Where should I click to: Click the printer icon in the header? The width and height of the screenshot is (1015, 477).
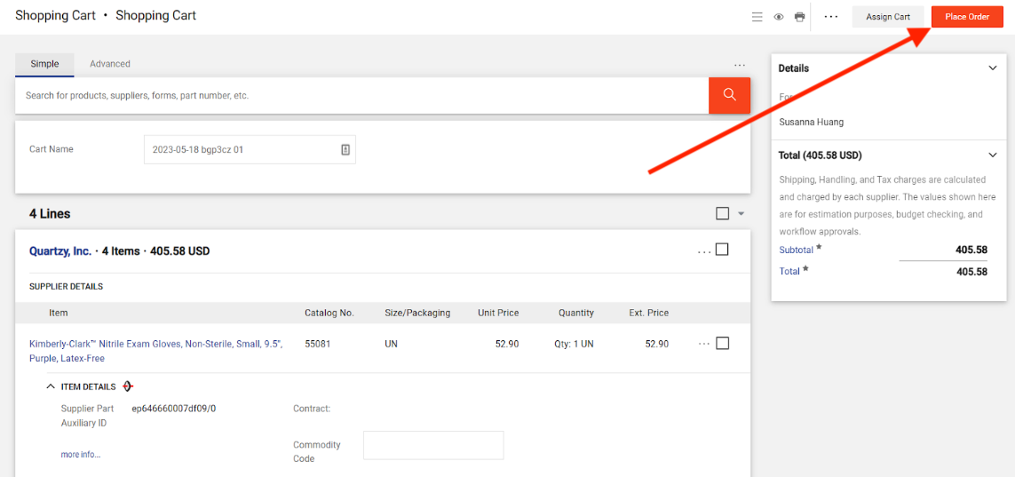tap(799, 17)
